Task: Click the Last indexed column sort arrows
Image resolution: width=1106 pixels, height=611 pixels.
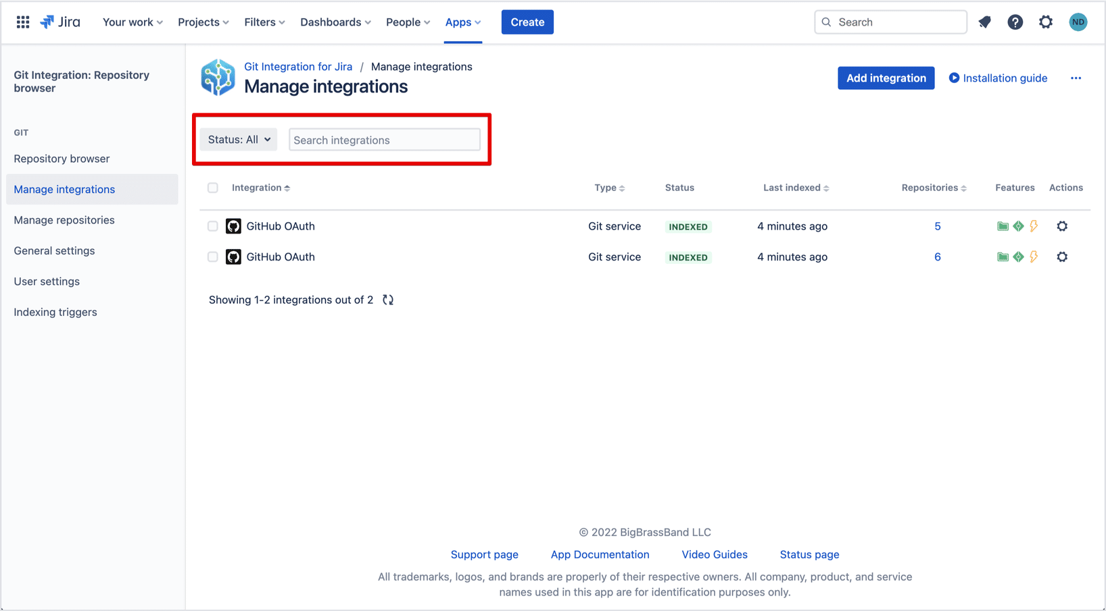Action: click(826, 188)
